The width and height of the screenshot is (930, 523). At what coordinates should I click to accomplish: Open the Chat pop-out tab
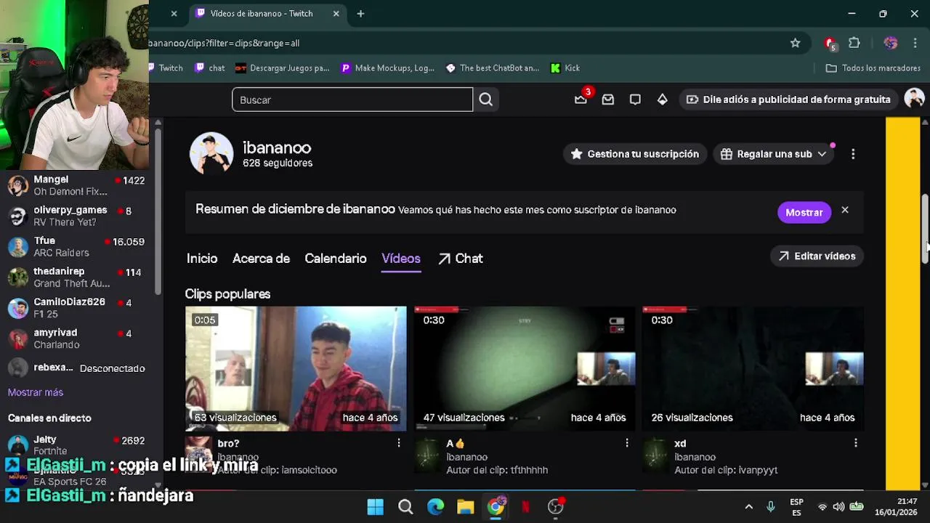[x=461, y=259]
